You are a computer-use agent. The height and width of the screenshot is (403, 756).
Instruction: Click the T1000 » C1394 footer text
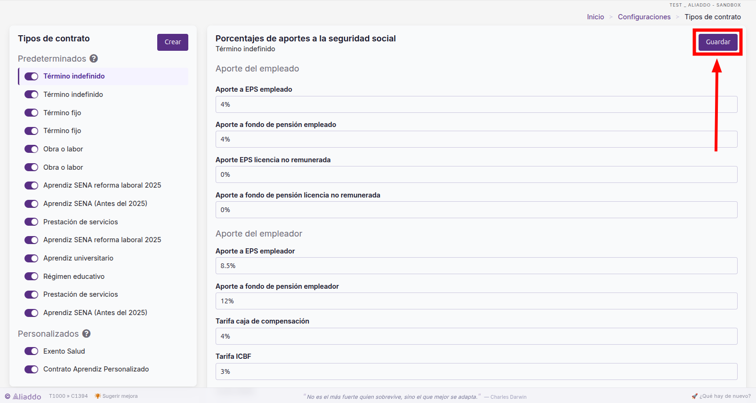click(68, 396)
